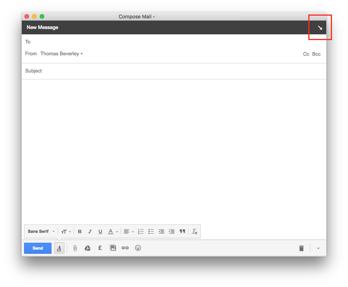Insert a hyperlink

pos(125,248)
